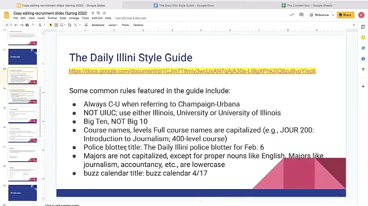Open the Edit menu

click(x=23, y=18)
